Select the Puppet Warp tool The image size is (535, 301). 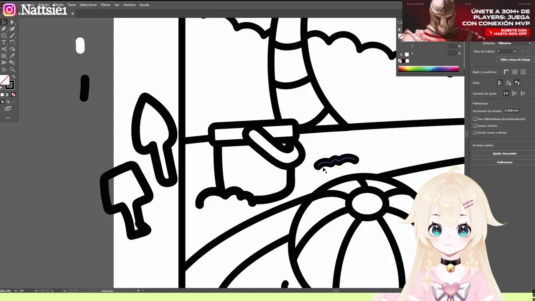coord(3,62)
